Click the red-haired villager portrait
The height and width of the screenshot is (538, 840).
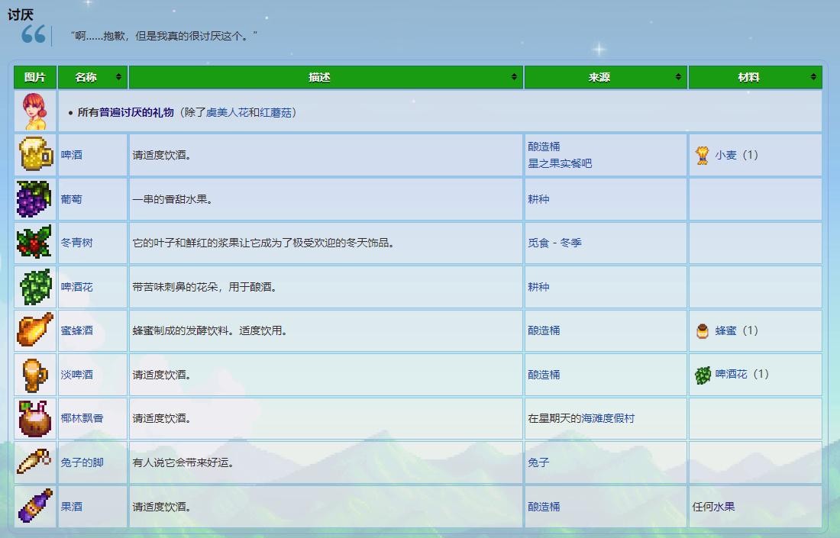coord(34,111)
